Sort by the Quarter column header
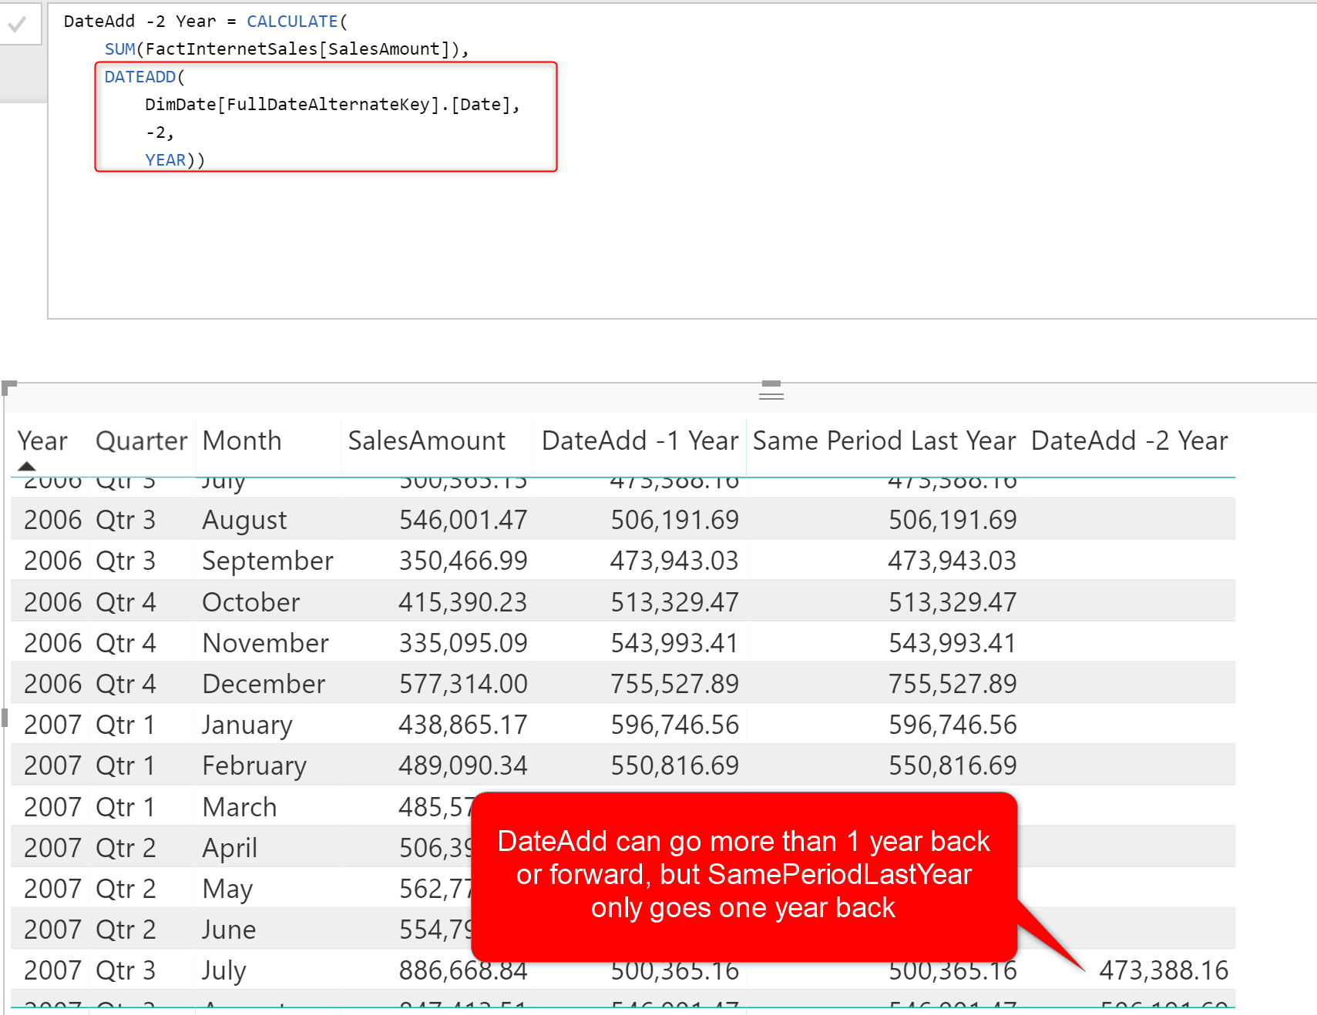This screenshot has width=1317, height=1015. (142, 441)
